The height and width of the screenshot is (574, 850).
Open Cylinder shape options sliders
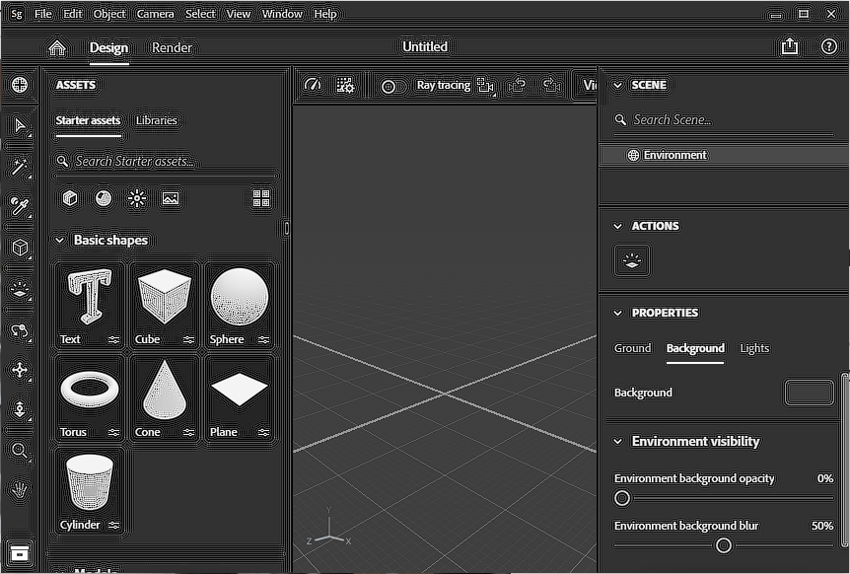[x=113, y=526]
